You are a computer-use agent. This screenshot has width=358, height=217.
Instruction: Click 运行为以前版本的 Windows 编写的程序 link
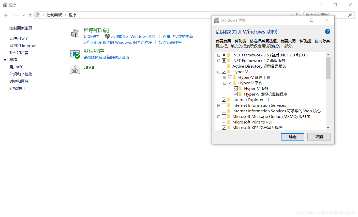[x=118, y=42]
